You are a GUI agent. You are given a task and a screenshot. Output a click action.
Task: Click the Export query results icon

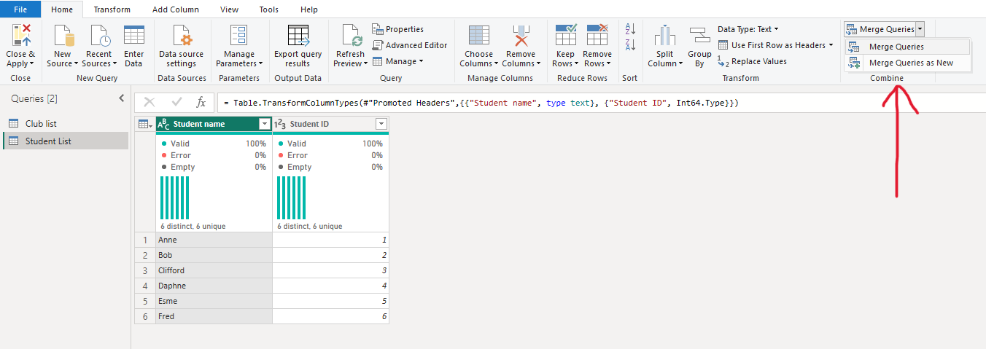[298, 36]
